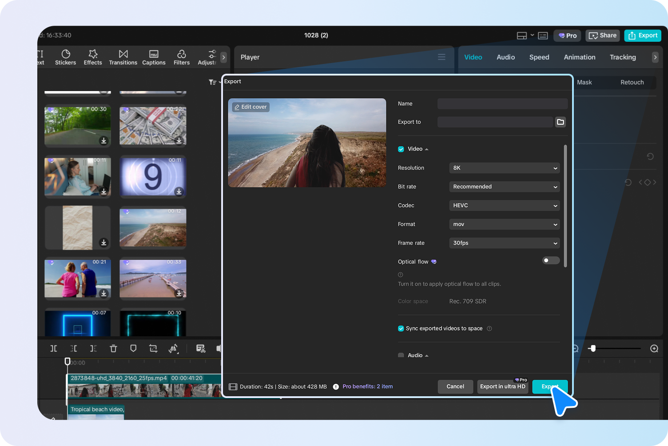Click the Crop tool in the timeline toolbar
The height and width of the screenshot is (446, 668).
pyautogui.click(x=153, y=348)
